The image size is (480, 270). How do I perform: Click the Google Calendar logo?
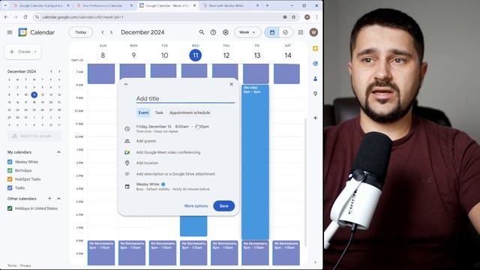[x=22, y=32]
